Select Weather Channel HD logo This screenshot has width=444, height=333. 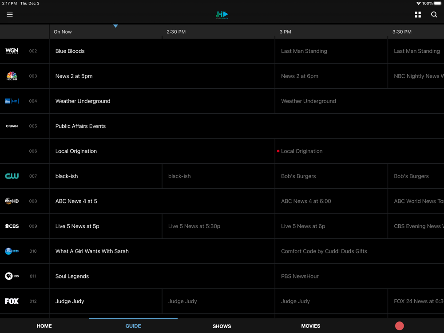(12, 101)
